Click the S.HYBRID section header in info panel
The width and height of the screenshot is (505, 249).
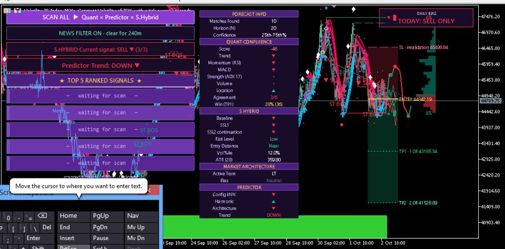click(249, 111)
